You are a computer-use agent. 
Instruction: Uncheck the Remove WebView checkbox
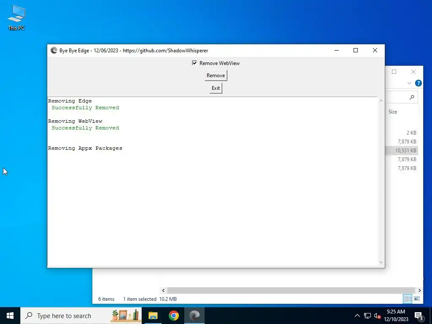(194, 63)
